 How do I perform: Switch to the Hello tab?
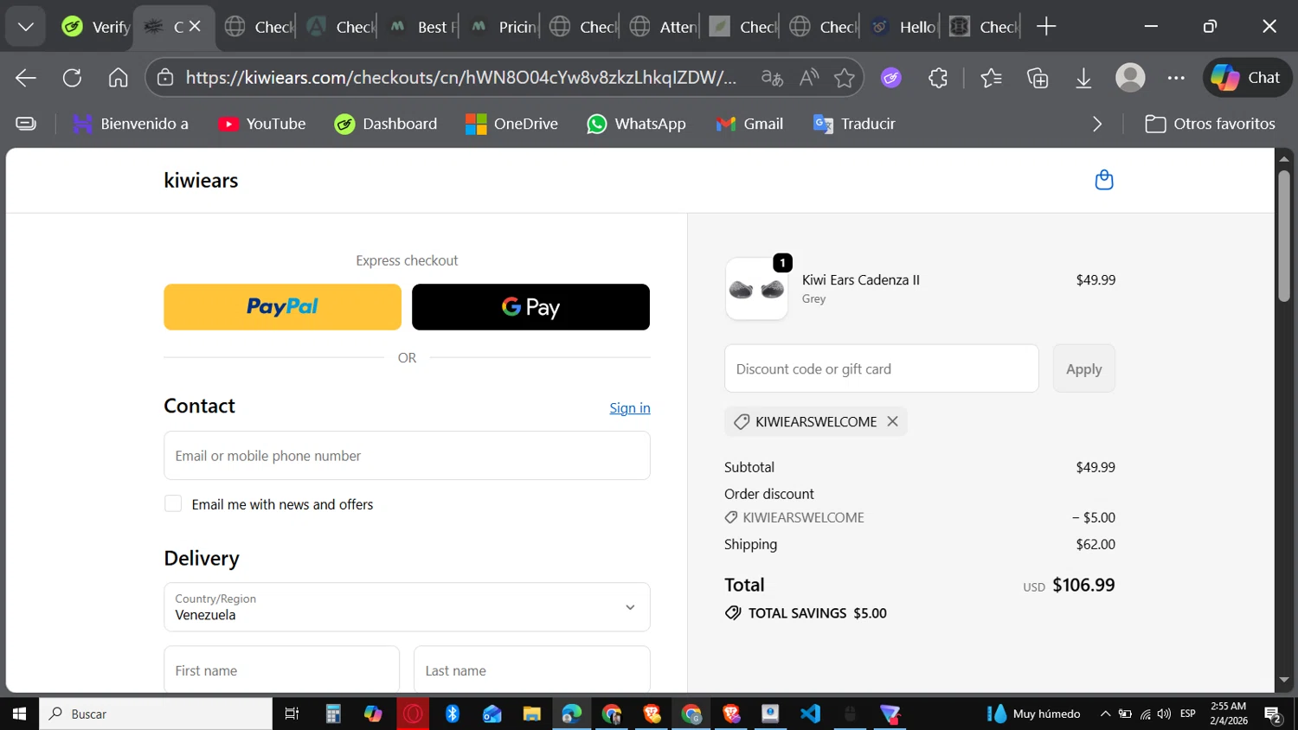[x=904, y=27]
